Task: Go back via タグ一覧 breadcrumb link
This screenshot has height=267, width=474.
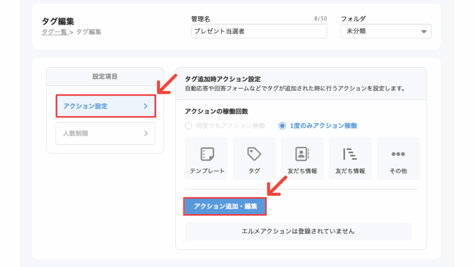Action: pyautogui.click(x=55, y=32)
